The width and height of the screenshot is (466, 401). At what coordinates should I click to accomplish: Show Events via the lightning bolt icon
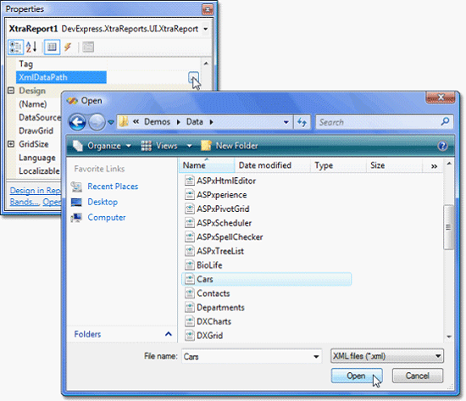pyautogui.click(x=68, y=47)
